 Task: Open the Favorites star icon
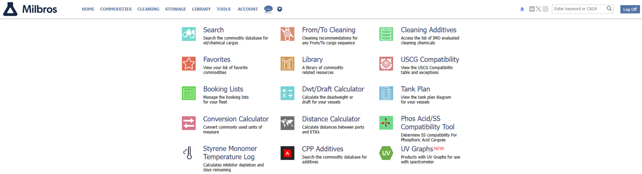[x=189, y=64]
